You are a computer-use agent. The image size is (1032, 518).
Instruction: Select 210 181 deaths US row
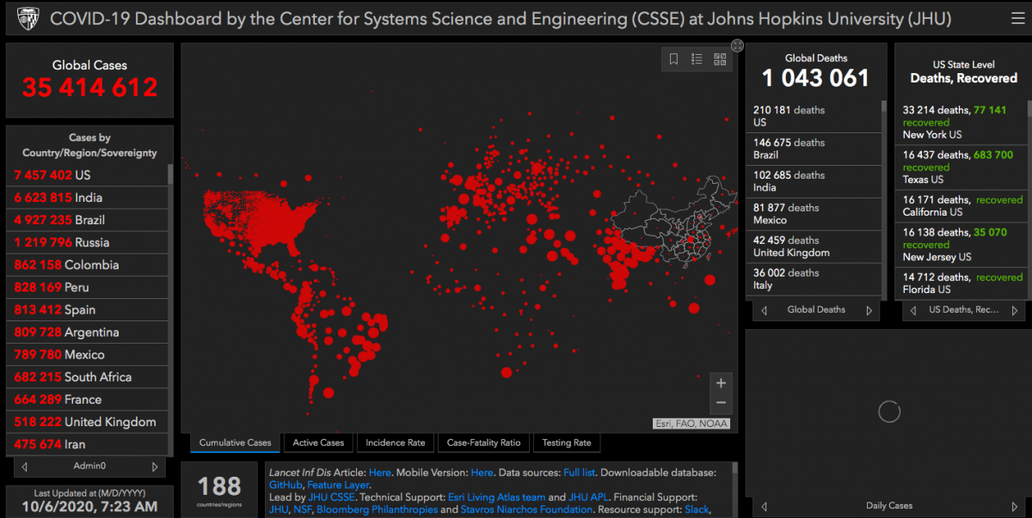tap(814, 116)
